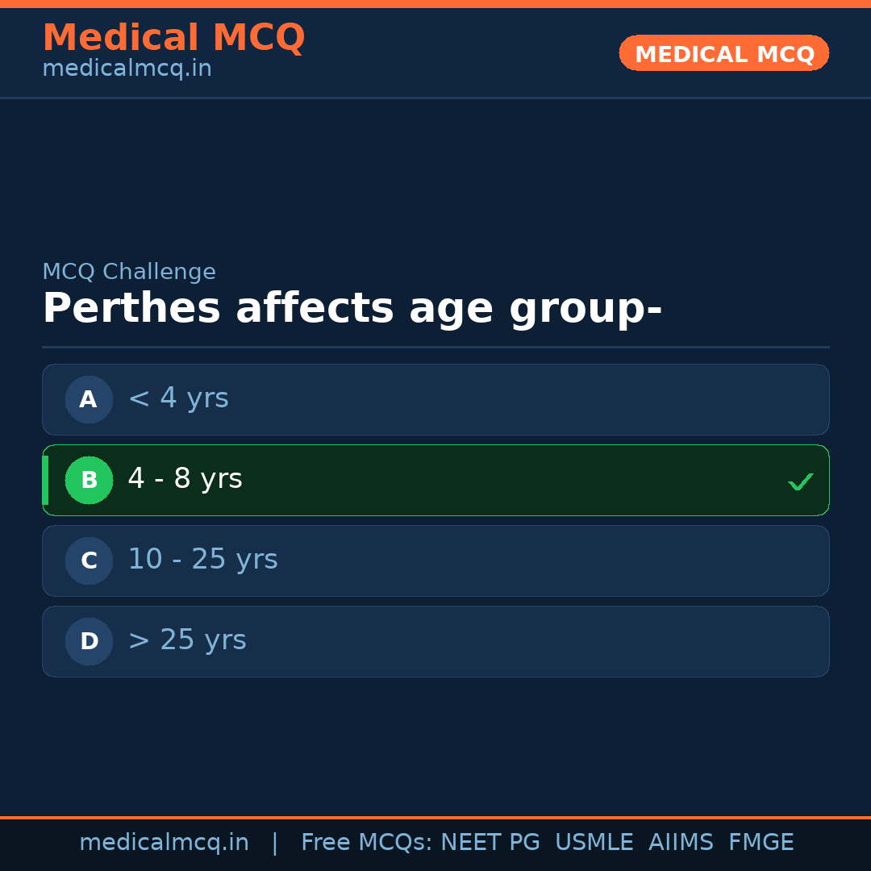Click the circular C badge icon

[x=89, y=561]
